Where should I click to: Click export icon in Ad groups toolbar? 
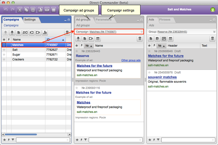click(91, 39)
